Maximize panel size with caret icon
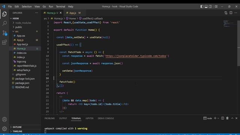The height and width of the screenshot is (135, 240). click(232, 118)
